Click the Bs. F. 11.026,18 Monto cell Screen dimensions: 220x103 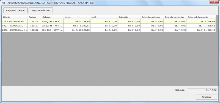click(x=77, y=30)
